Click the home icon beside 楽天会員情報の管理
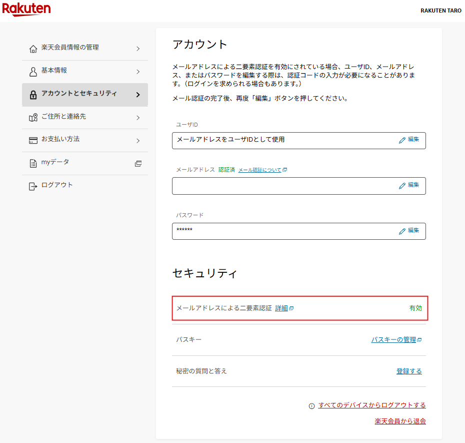This screenshot has width=465, height=443. point(33,49)
